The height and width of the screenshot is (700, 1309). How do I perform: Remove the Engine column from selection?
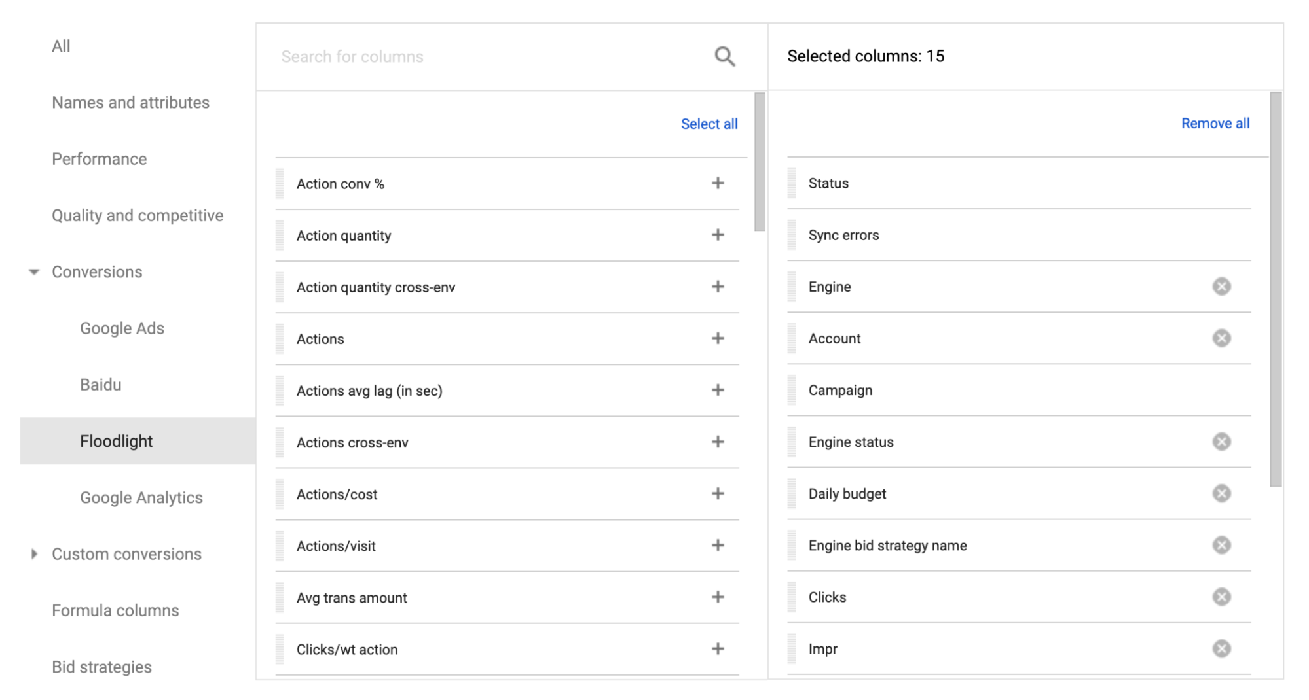click(1221, 286)
